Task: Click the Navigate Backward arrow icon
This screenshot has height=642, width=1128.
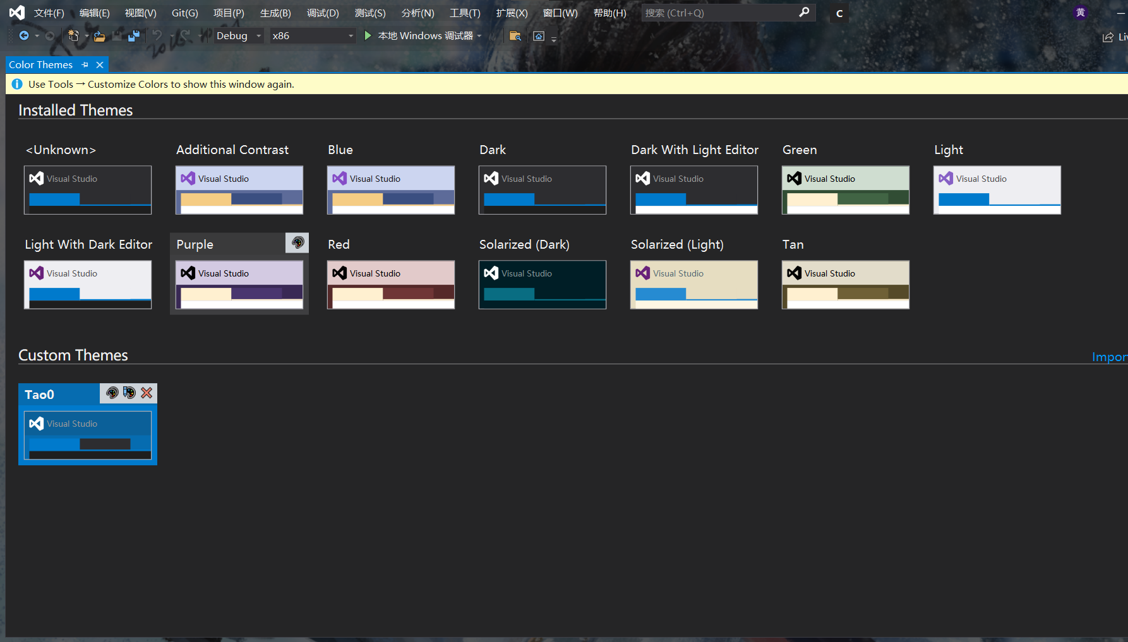Action: pos(24,36)
